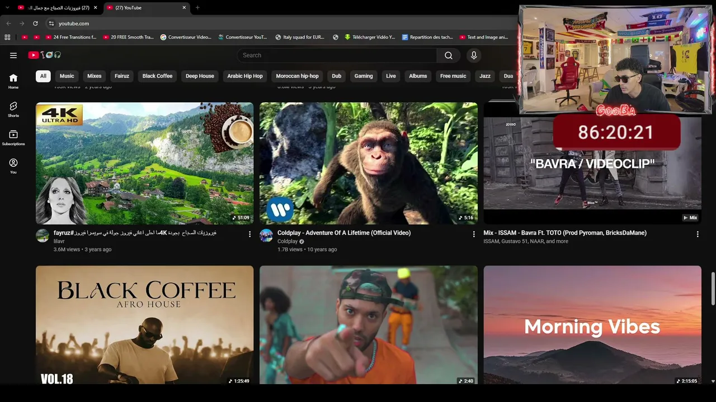Reload the page with the browser refresh icon
This screenshot has width=716, height=402.
[35, 23]
